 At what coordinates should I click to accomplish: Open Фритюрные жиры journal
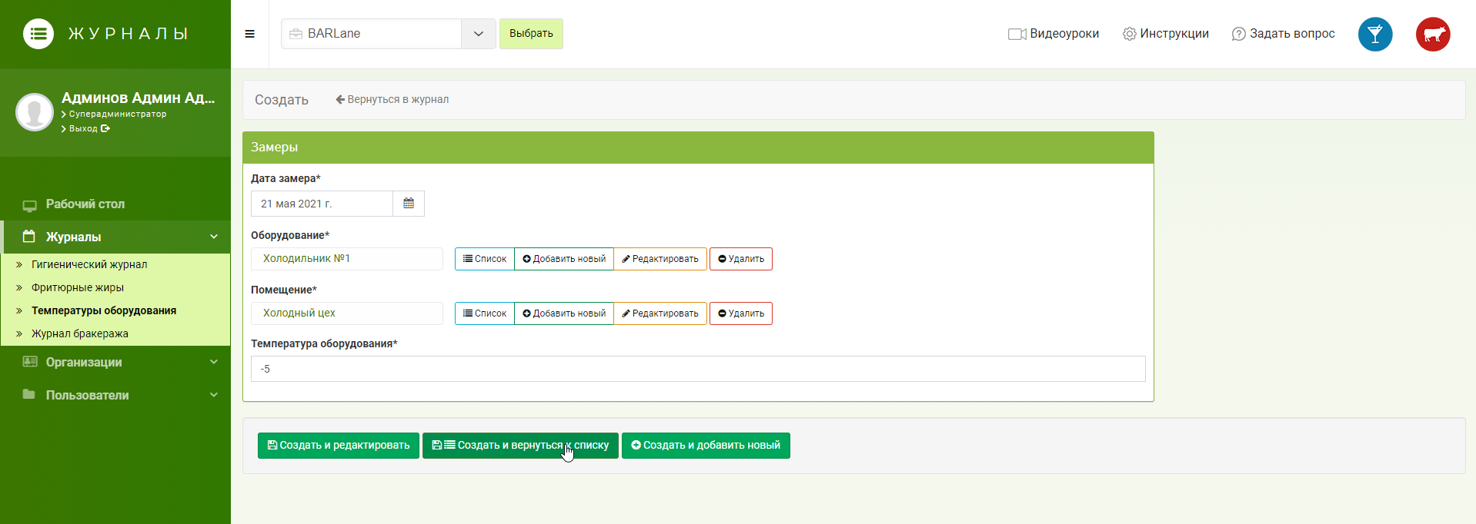tap(78, 287)
